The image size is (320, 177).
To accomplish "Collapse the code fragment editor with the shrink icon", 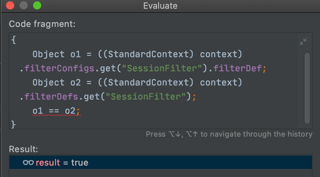I will (303, 42).
